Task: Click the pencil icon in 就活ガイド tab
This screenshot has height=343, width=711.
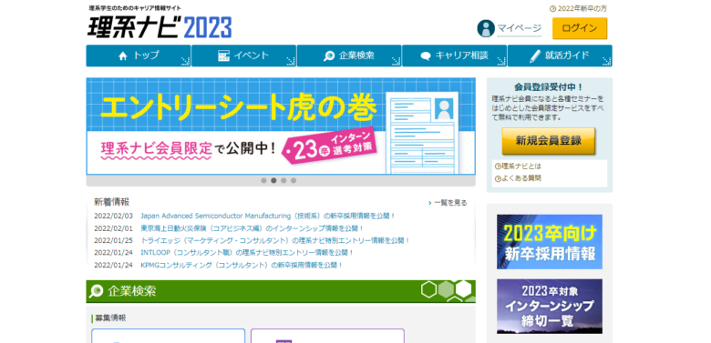Action: click(535, 56)
